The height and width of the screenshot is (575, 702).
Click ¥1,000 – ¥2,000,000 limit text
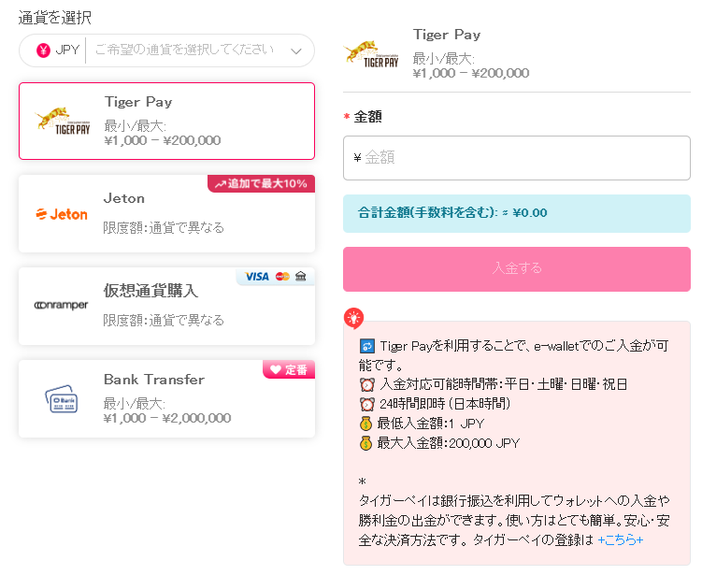click(167, 418)
